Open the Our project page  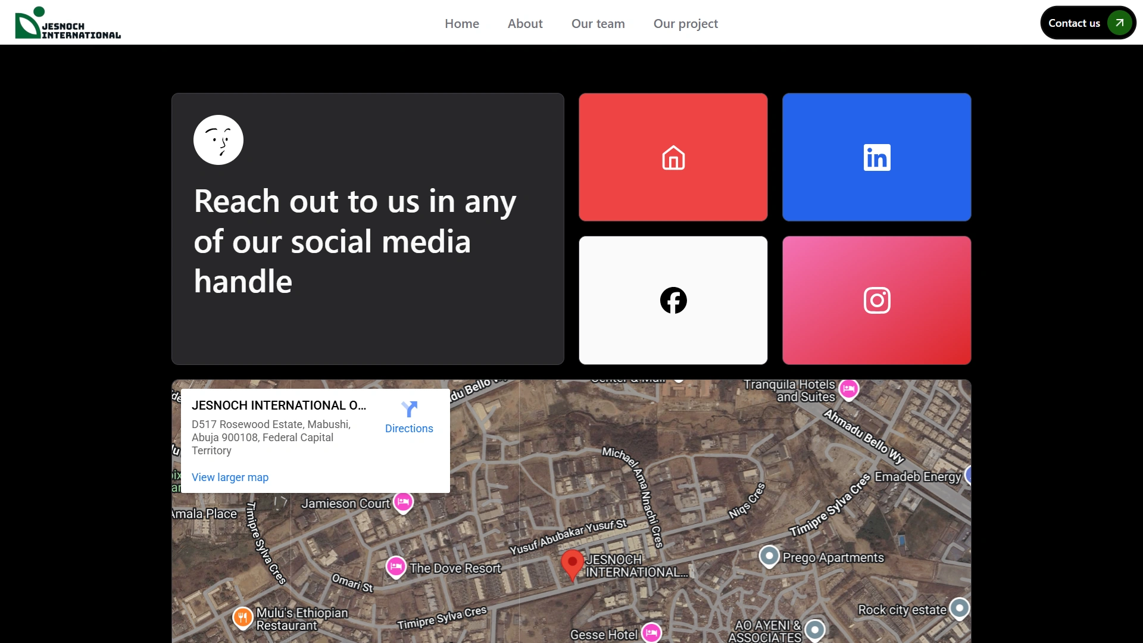[685, 24]
